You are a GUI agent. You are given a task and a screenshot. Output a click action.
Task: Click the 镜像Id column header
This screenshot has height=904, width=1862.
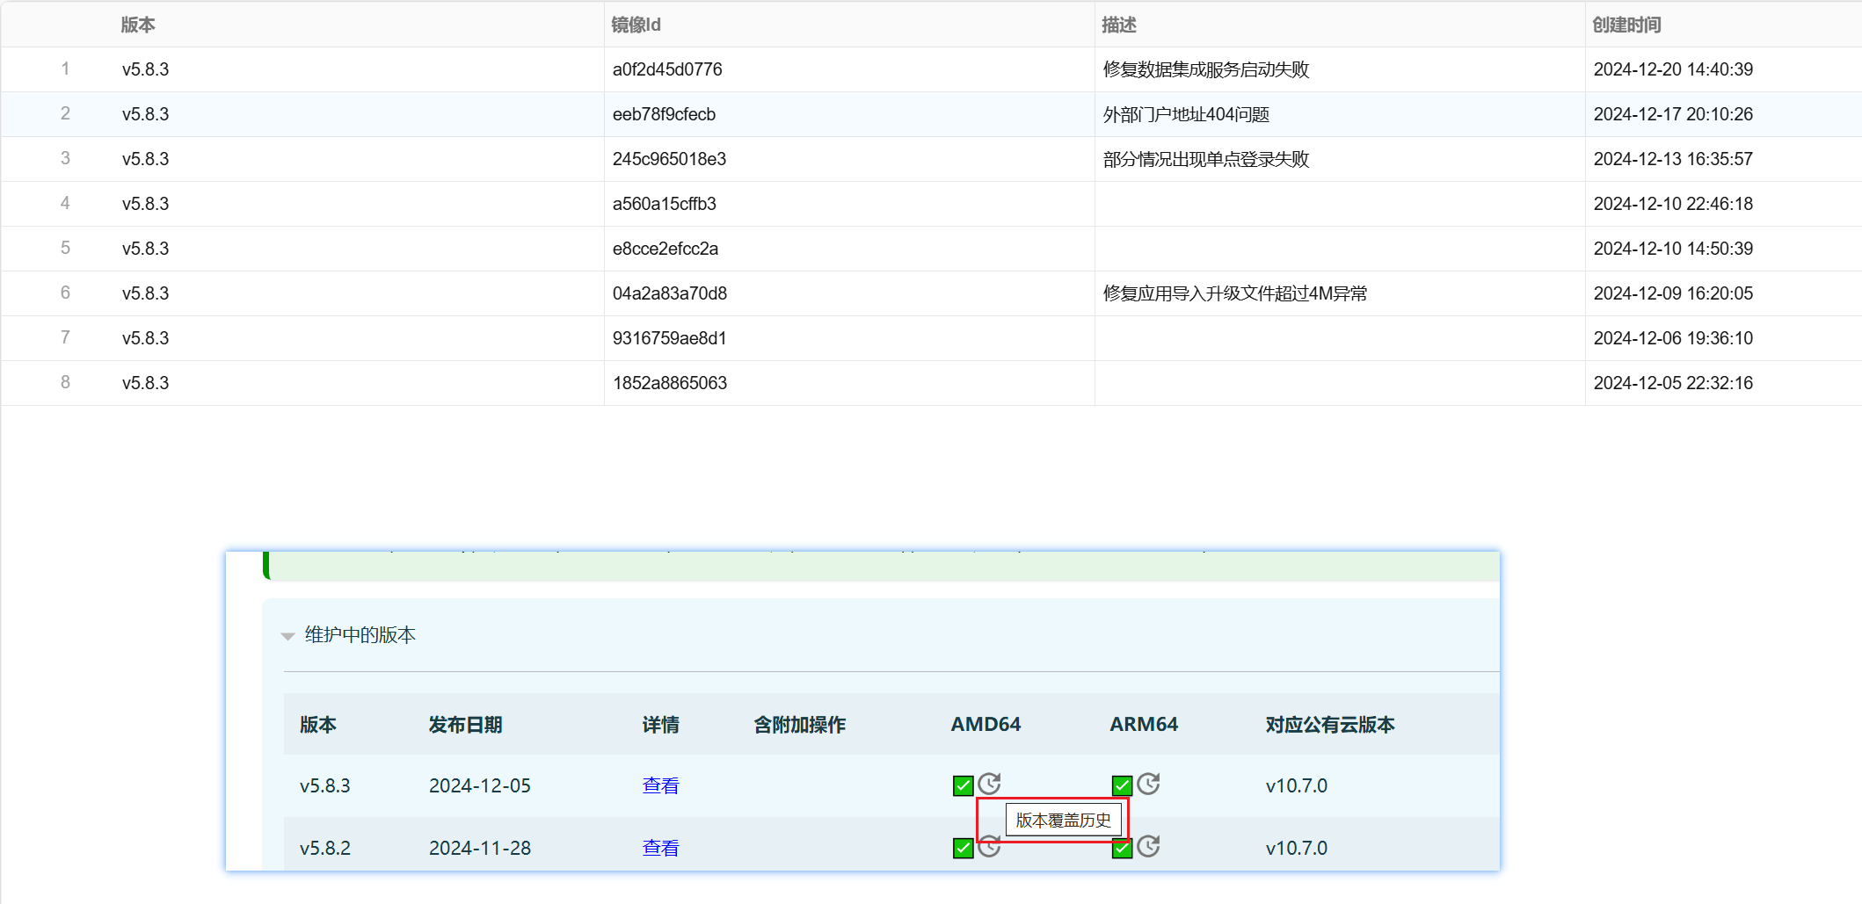click(636, 25)
